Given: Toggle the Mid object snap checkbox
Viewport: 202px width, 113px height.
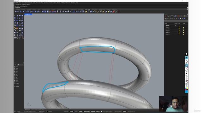Looking at the screenshot, I should [x=15, y=71].
